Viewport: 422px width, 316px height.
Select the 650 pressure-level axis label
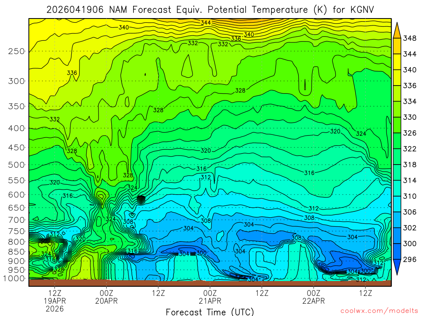pyautogui.click(x=16, y=208)
